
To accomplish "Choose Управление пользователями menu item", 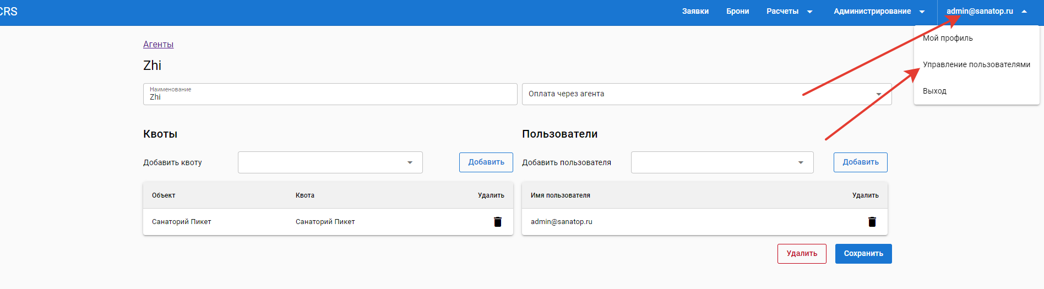I will point(976,64).
